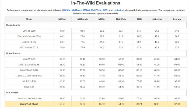Click MiniCPM-V2.6-8B MMBench score 75.70
Image resolution: width=189 pixels, height=110 pixels.
click(x=82, y=70)
